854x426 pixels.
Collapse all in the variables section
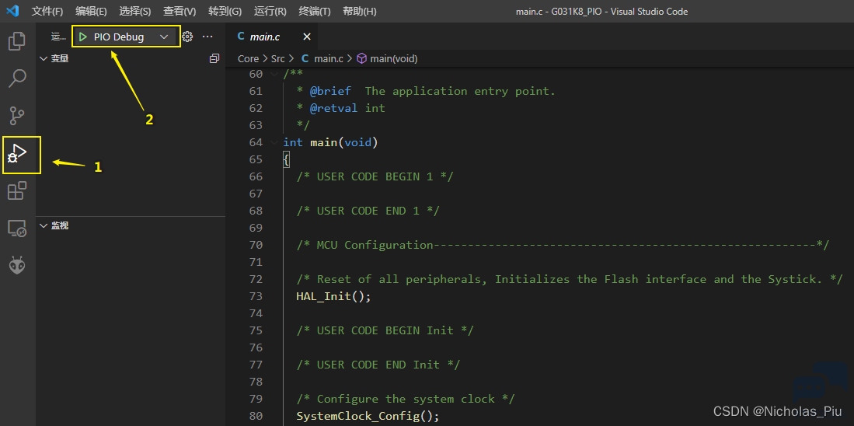click(214, 58)
